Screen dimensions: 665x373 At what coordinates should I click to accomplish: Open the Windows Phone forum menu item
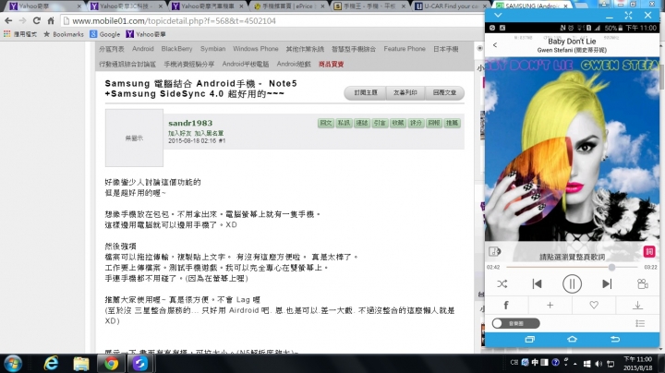tap(256, 49)
